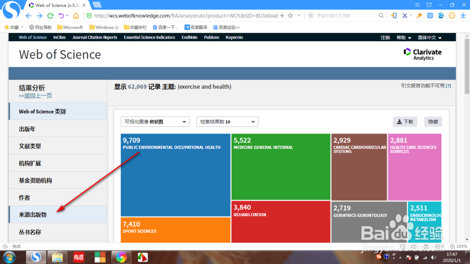The height and width of the screenshot is (264, 470).
Task: Expand the arrow beside the scissors icon
Action: tap(411, 16)
